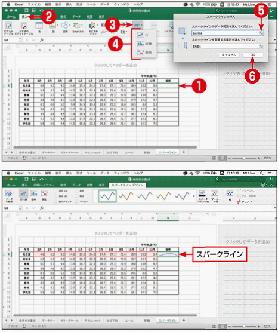Collapse ribbon chevron in lower window
The image size is (278, 332).
point(271,185)
